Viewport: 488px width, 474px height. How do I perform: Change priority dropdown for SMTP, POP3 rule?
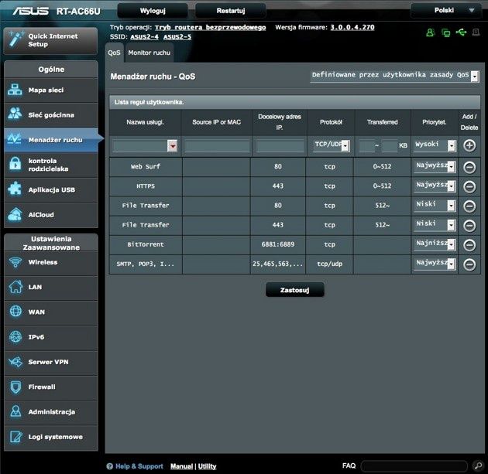click(435, 264)
